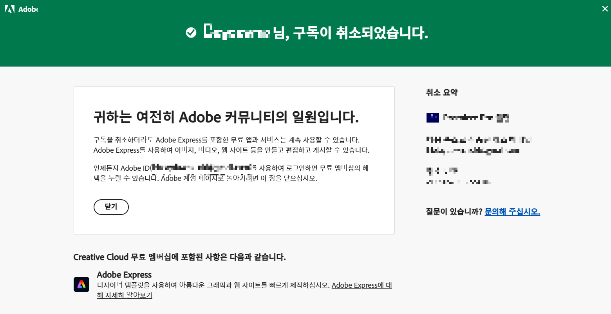The image size is (611, 314).
Task: Open the 문의해 주십시오 contact link
Action: tap(512, 212)
